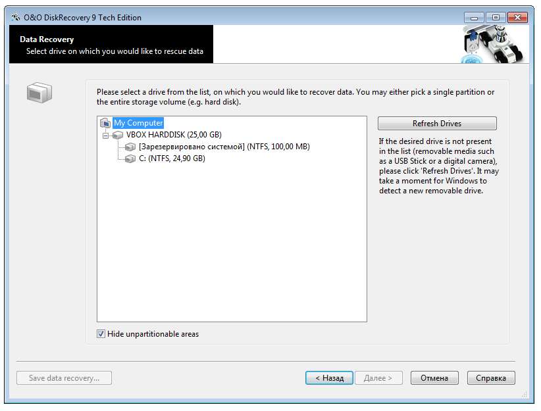
Task: Toggle Hide unpartitionable areas checkbox
Action: (101, 334)
